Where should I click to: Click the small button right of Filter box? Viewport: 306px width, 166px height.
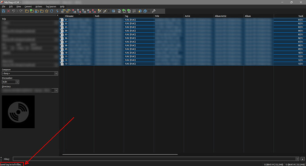point(302,159)
